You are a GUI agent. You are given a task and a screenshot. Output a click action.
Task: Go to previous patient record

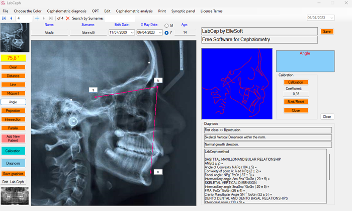(x=11, y=18)
